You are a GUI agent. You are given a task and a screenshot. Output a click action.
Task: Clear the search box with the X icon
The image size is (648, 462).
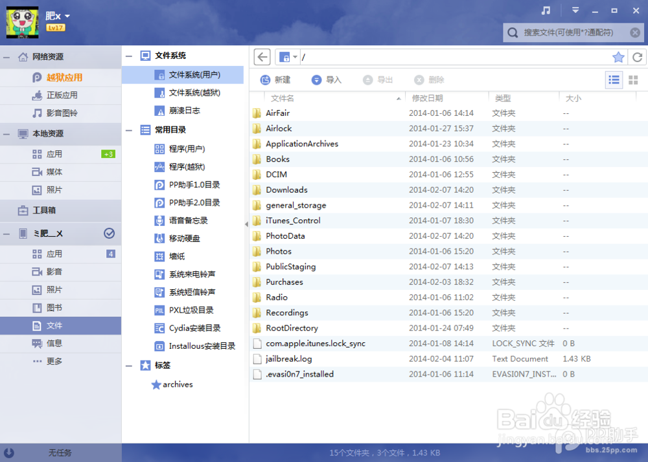pos(635,32)
